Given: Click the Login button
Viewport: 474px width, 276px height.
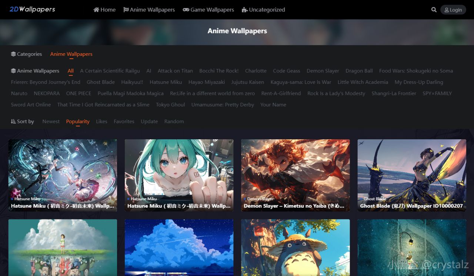Looking at the screenshot, I should pyautogui.click(x=453, y=10).
